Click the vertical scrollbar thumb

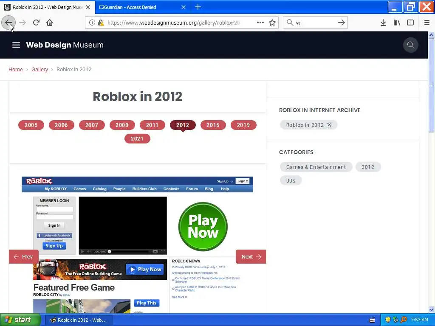pos(432,85)
